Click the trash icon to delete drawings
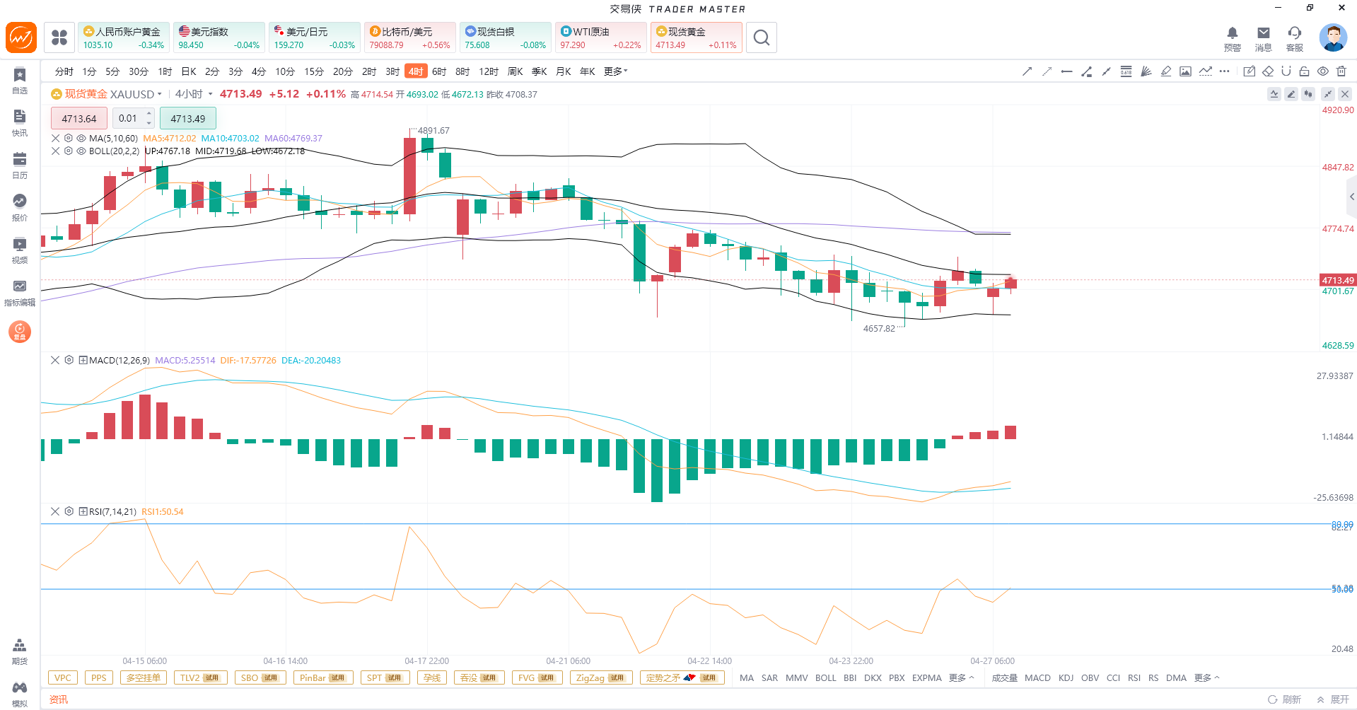Screen dimensions: 1357x710 (1341, 71)
